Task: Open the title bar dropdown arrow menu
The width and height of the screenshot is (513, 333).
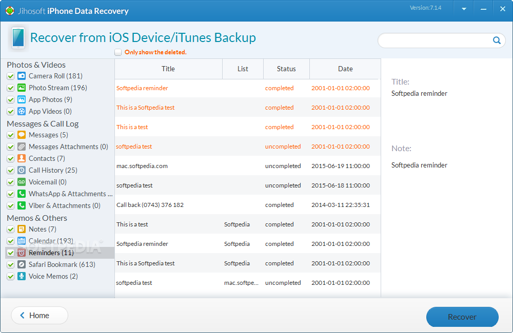Action: click(x=464, y=9)
